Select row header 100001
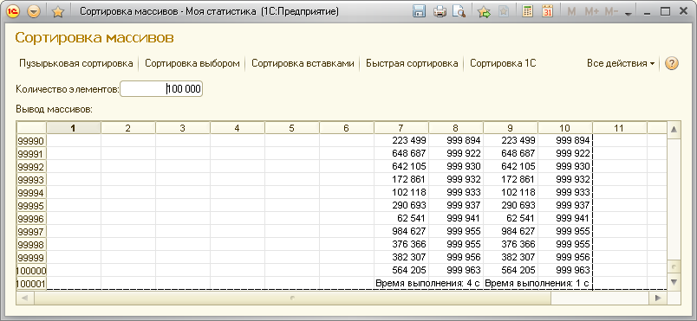 pyautogui.click(x=31, y=283)
